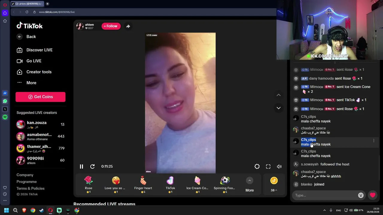
Task: Expand the Programme footer section
Action: click(x=27, y=182)
